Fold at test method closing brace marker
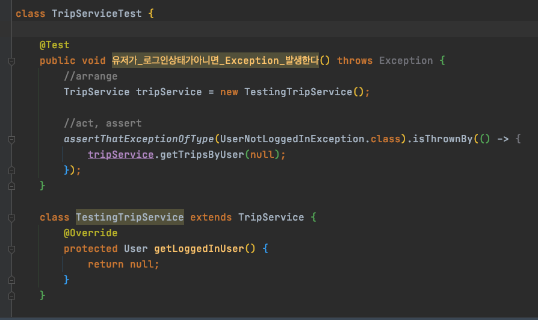The width and height of the screenshot is (538, 320). (11, 186)
